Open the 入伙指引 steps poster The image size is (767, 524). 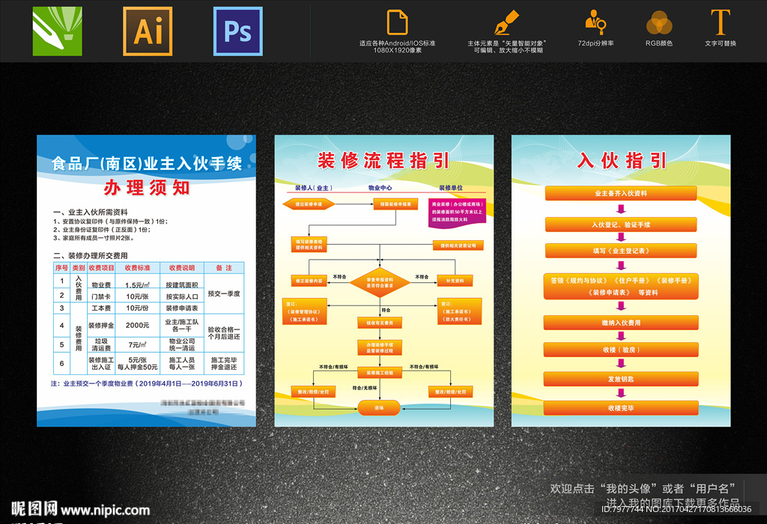click(x=621, y=281)
